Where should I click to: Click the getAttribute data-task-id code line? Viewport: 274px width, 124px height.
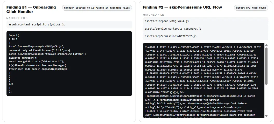pos(37,61)
